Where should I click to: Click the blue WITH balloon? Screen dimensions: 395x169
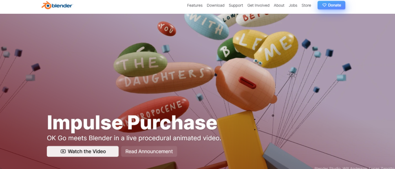pyautogui.click(x=207, y=27)
